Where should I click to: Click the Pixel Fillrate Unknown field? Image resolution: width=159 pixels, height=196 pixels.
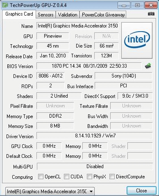point(55,106)
